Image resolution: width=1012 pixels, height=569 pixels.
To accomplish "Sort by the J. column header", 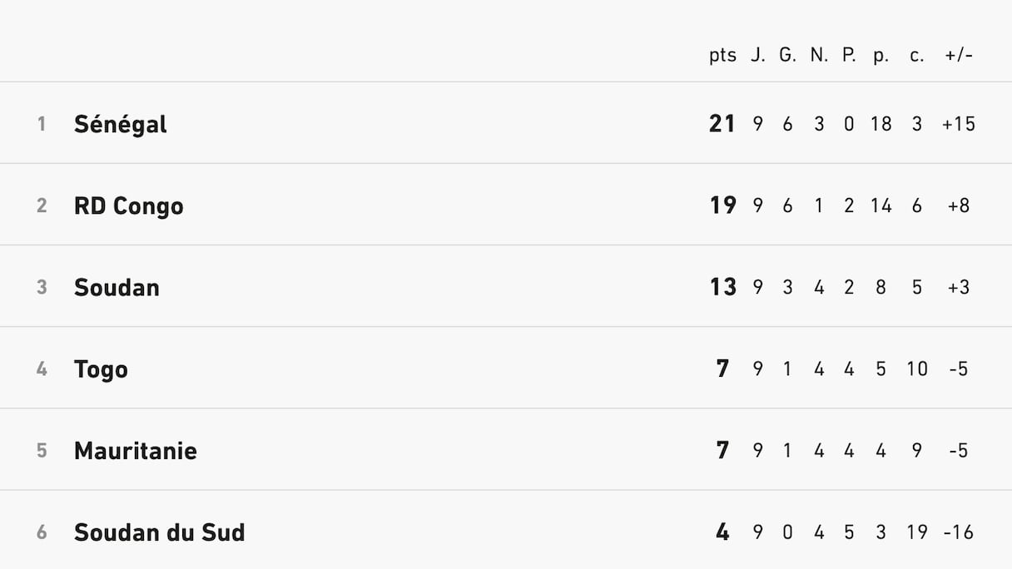I will point(757,56).
